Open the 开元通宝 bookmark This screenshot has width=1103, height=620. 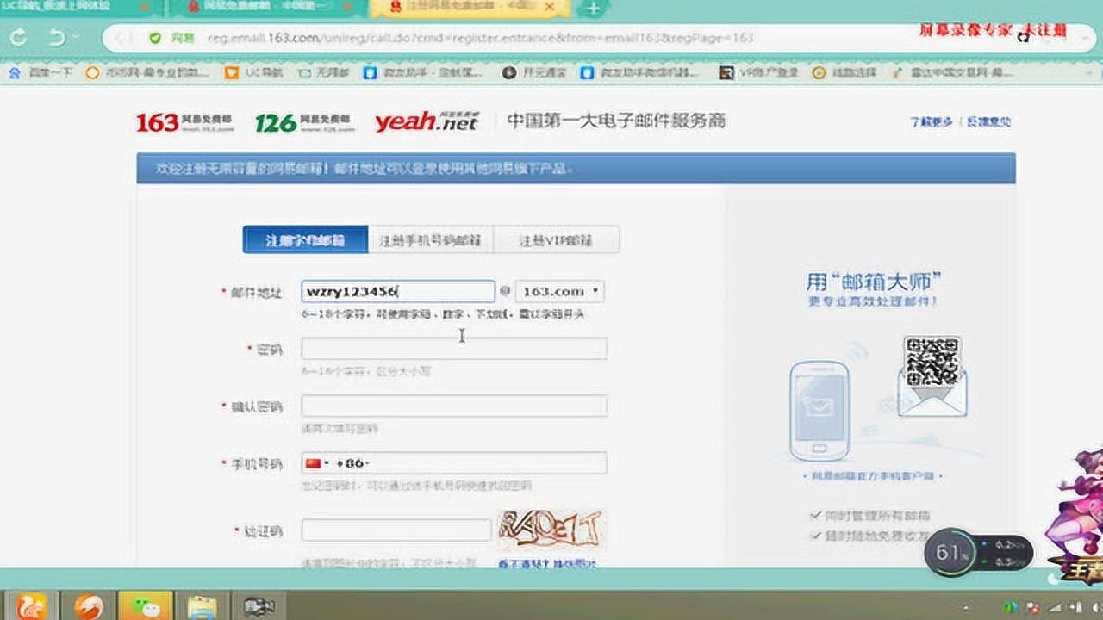click(535, 73)
